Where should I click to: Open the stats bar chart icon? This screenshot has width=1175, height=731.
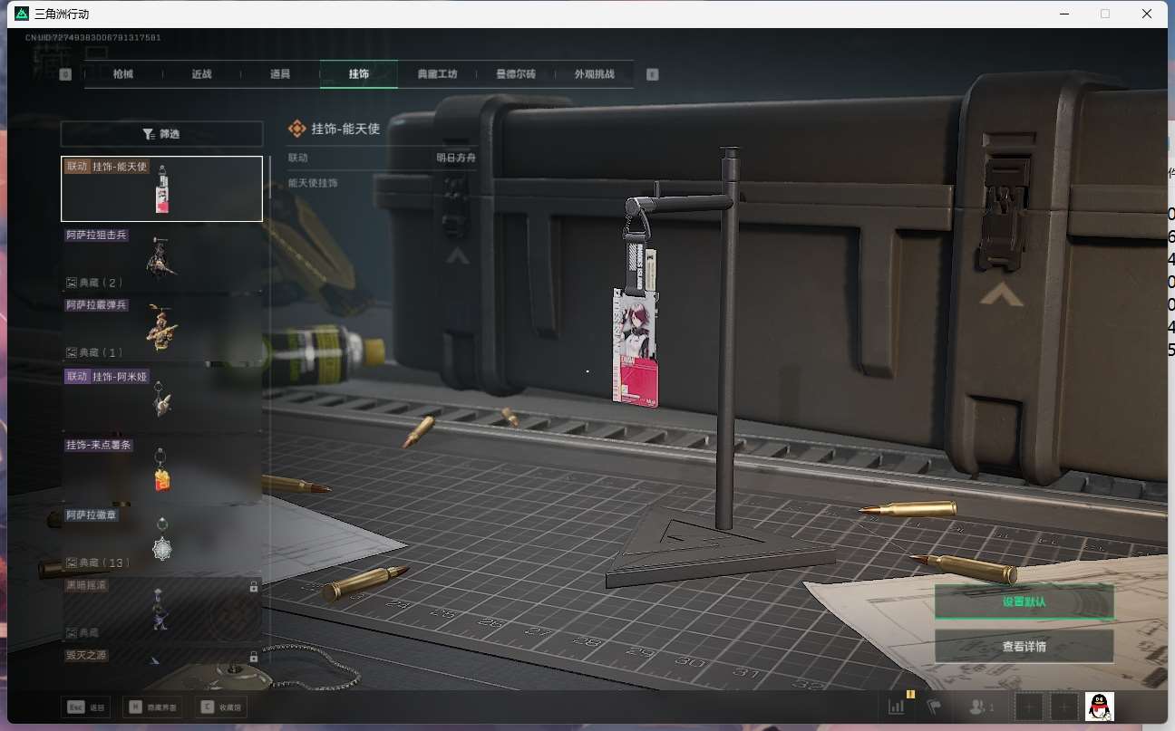coord(897,707)
